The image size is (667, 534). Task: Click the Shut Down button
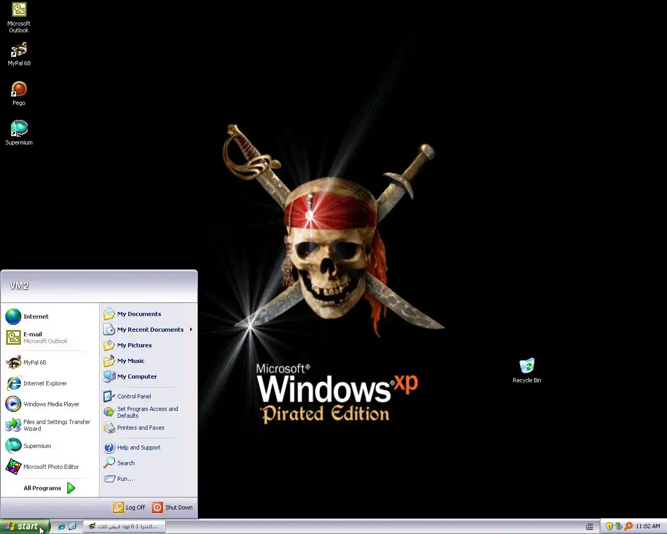click(172, 507)
